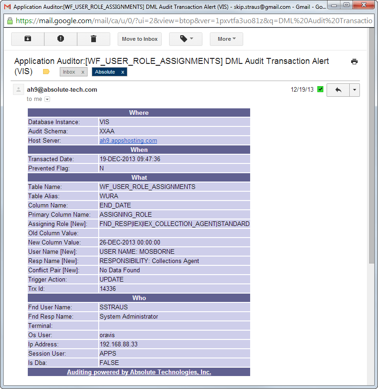
Task: Open the ah9.appshosting.com link
Action: point(128,140)
